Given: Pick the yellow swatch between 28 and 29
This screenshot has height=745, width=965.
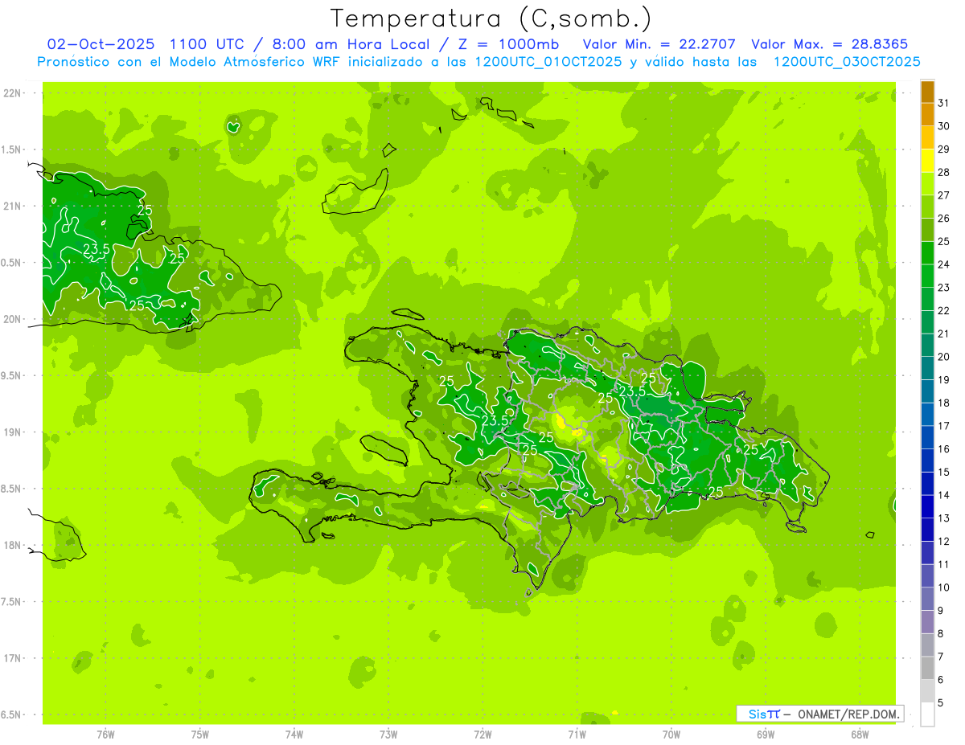Looking at the screenshot, I should pos(927,161).
